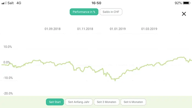Viewport: 192px width, 108px height.
Task: Tap the battery icon in status bar
Action: (187, 3)
